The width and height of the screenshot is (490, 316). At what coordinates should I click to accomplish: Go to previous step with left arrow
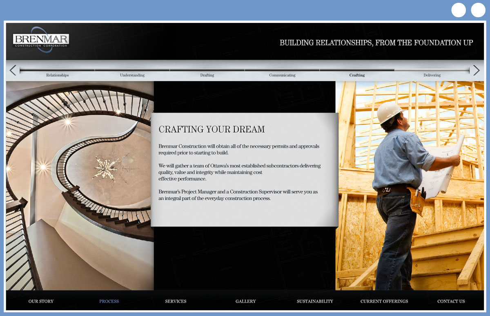[x=13, y=70]
